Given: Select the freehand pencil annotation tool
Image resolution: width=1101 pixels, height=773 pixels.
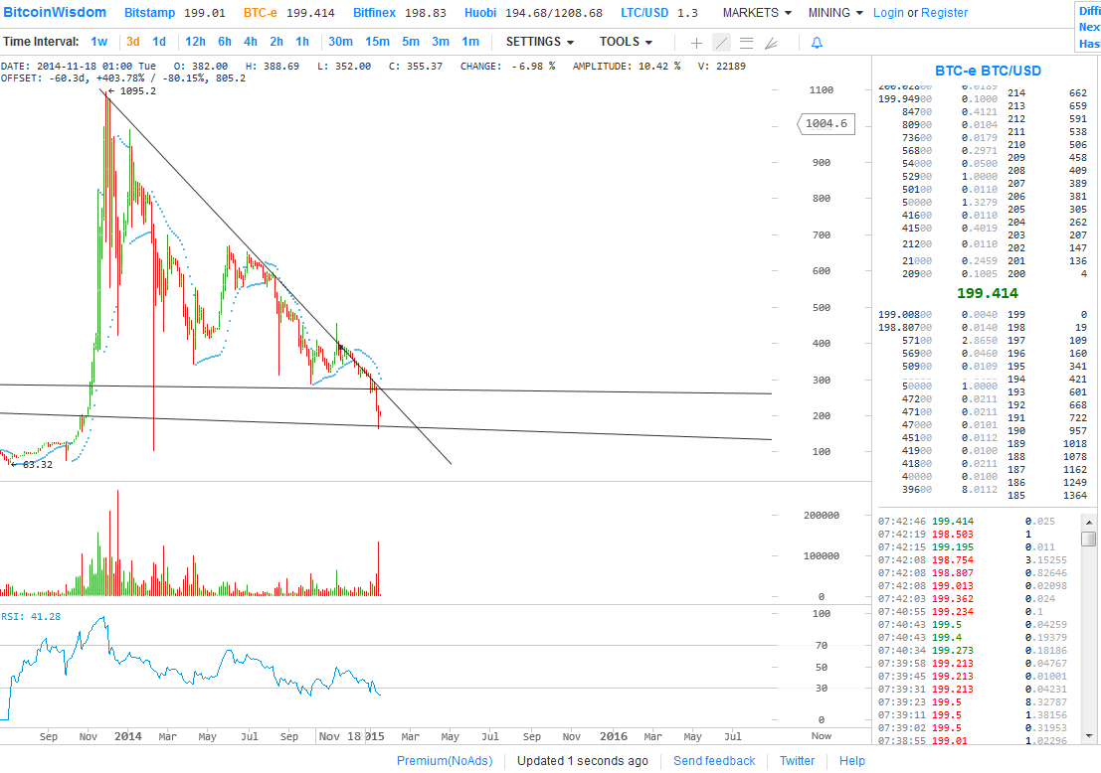Looking at the screenshot, I should 771,42.
